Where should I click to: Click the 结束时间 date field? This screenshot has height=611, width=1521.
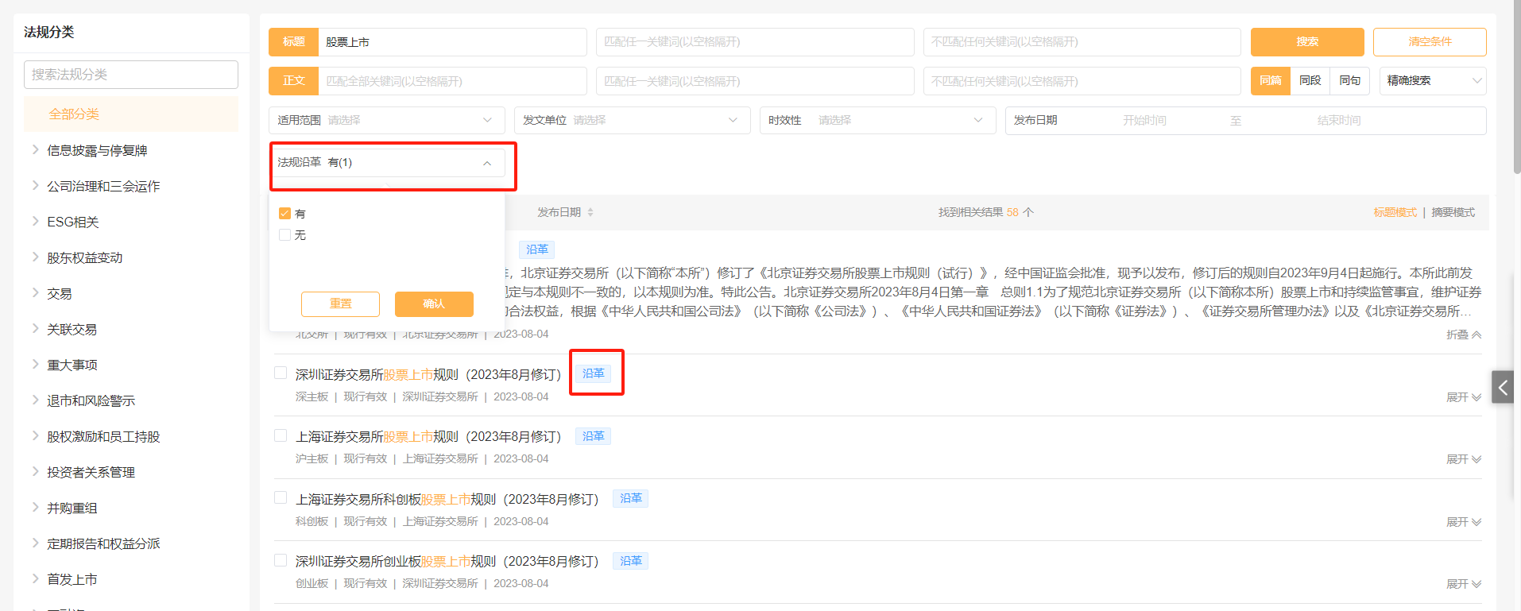1339,121
